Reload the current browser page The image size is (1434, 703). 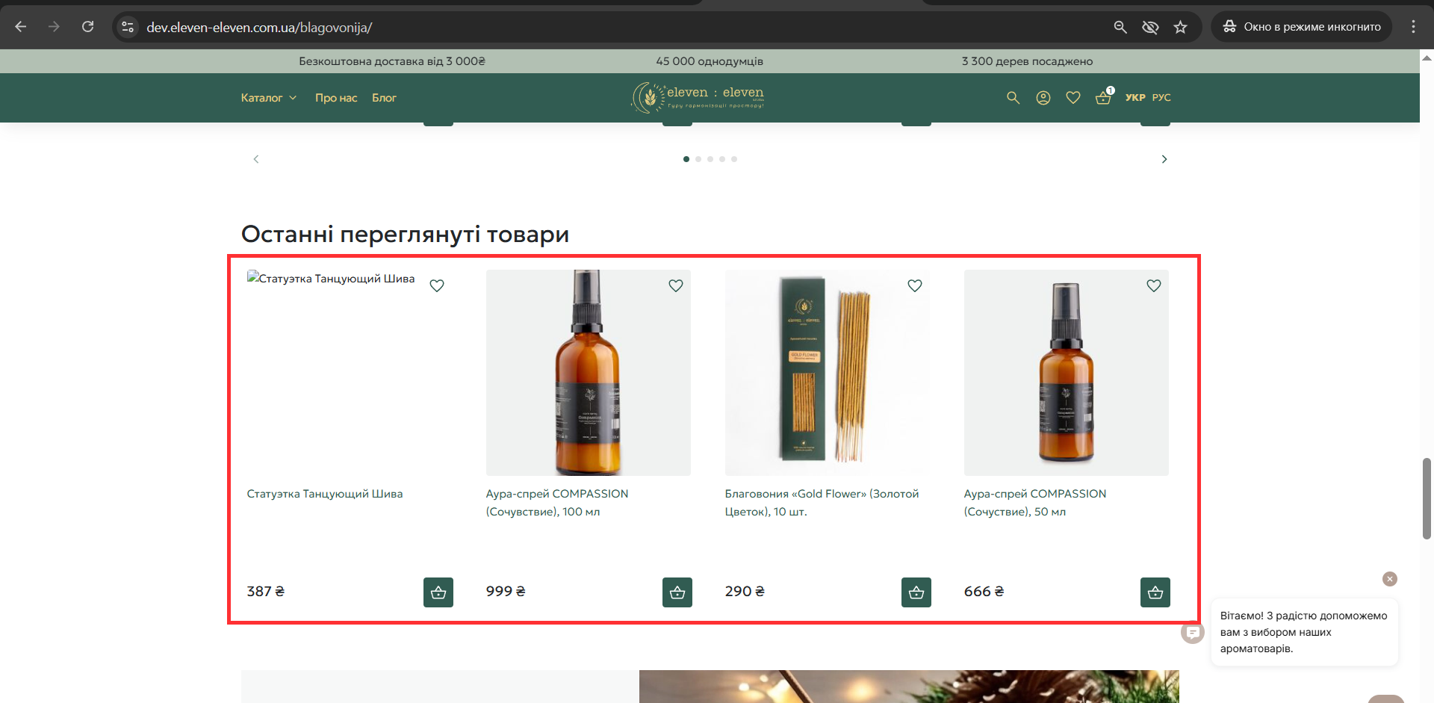(87, 27)
